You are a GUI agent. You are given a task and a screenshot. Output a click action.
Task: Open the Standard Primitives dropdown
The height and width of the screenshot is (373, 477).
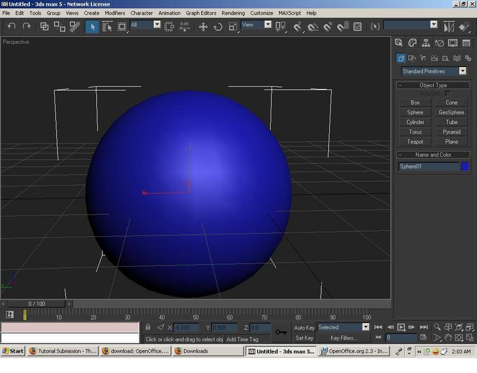(x=434, y=71)
